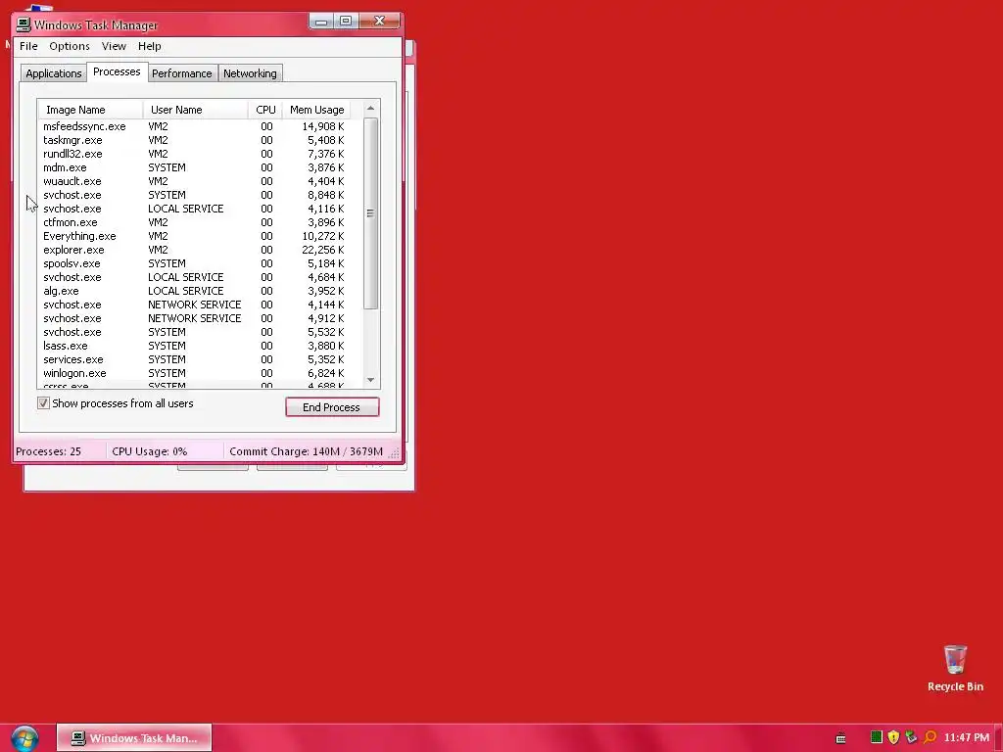The image size is (1003, 752).
Task: Click the 22,256 K memory value
Action: (x=323, y=250)
